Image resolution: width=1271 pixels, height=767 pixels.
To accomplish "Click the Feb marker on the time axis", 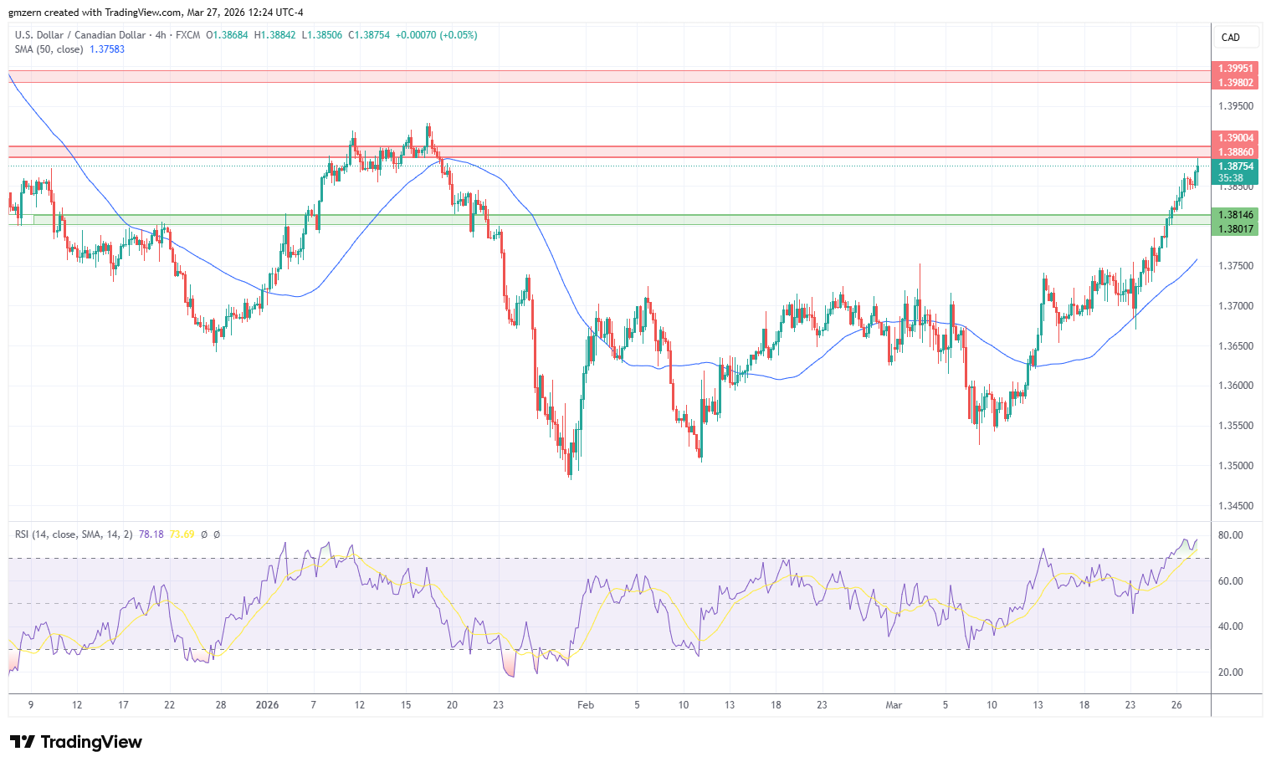I will [x=586, y=705].
